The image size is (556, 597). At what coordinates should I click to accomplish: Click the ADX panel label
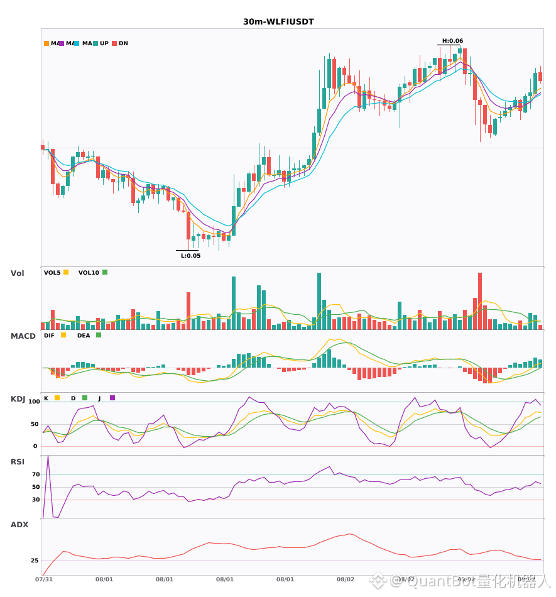point(19,525)
